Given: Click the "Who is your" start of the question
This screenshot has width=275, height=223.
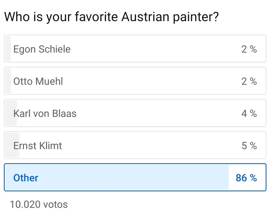Looking at the screenshot, I should [34, 17].
